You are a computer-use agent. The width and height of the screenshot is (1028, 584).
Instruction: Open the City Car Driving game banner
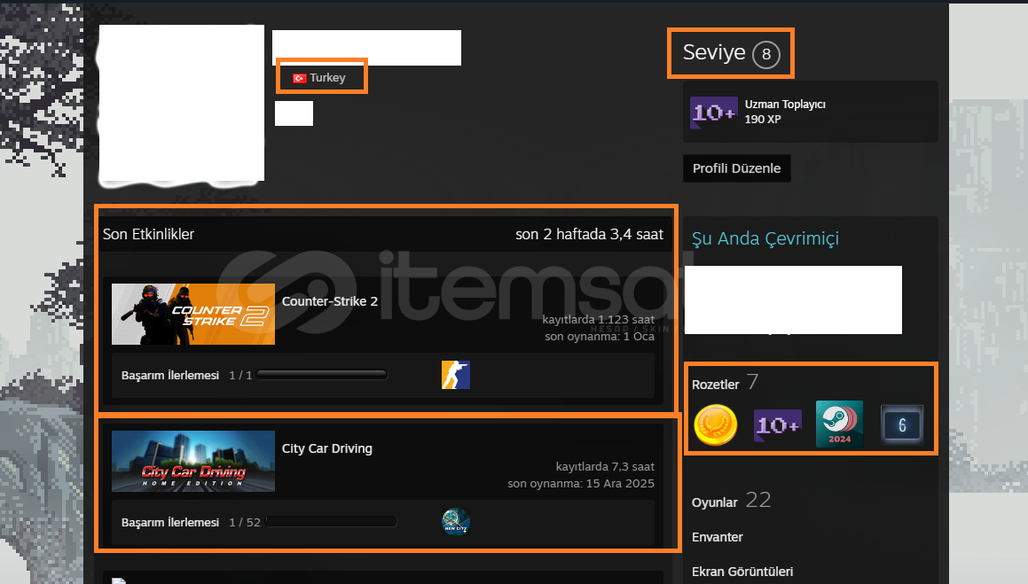click(x=193, y=461)
